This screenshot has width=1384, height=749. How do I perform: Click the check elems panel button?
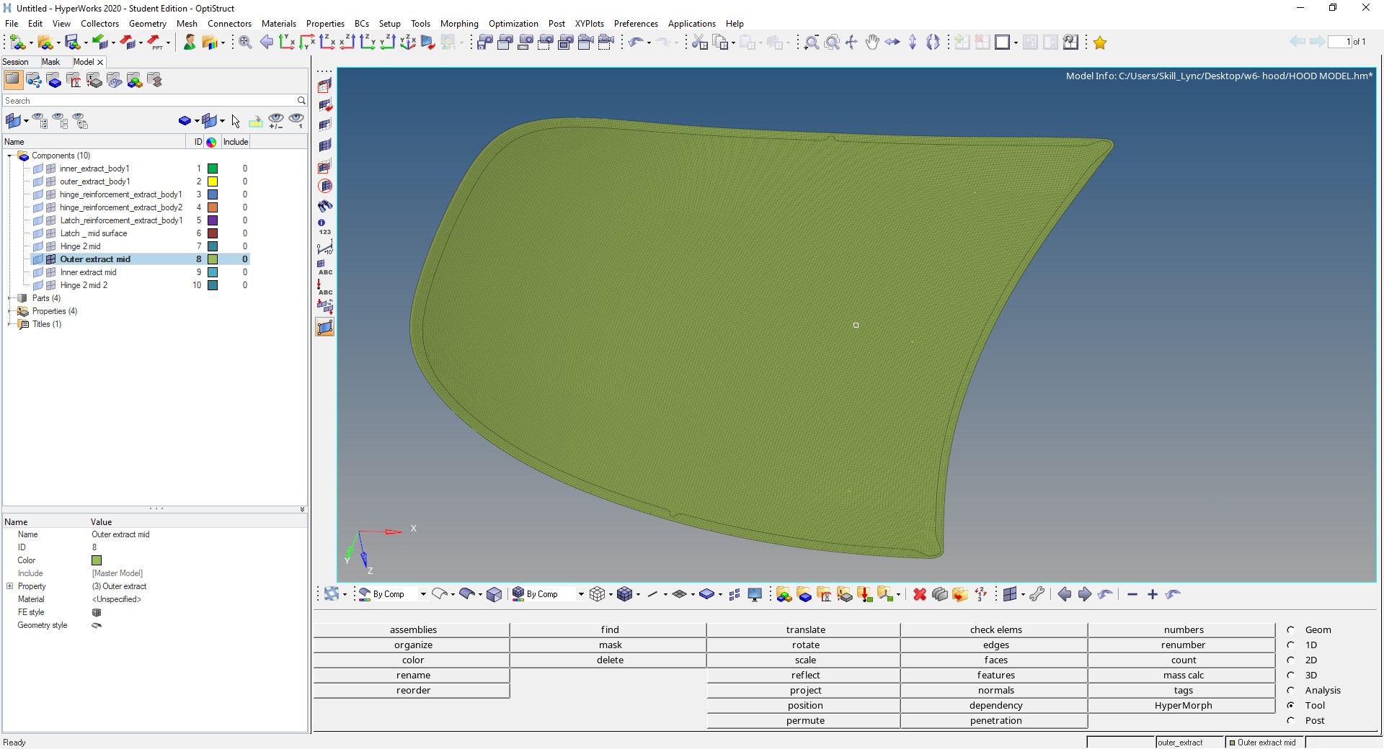pos(995,629)
